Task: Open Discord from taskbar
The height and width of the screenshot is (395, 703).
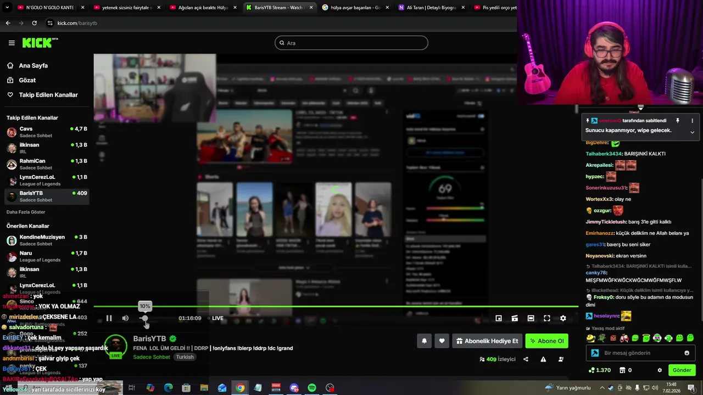Action: pos(294,388)
